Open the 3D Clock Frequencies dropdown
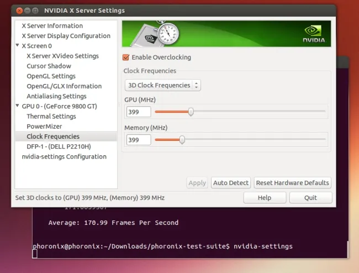359x273 pixels. tap(162, 86)
